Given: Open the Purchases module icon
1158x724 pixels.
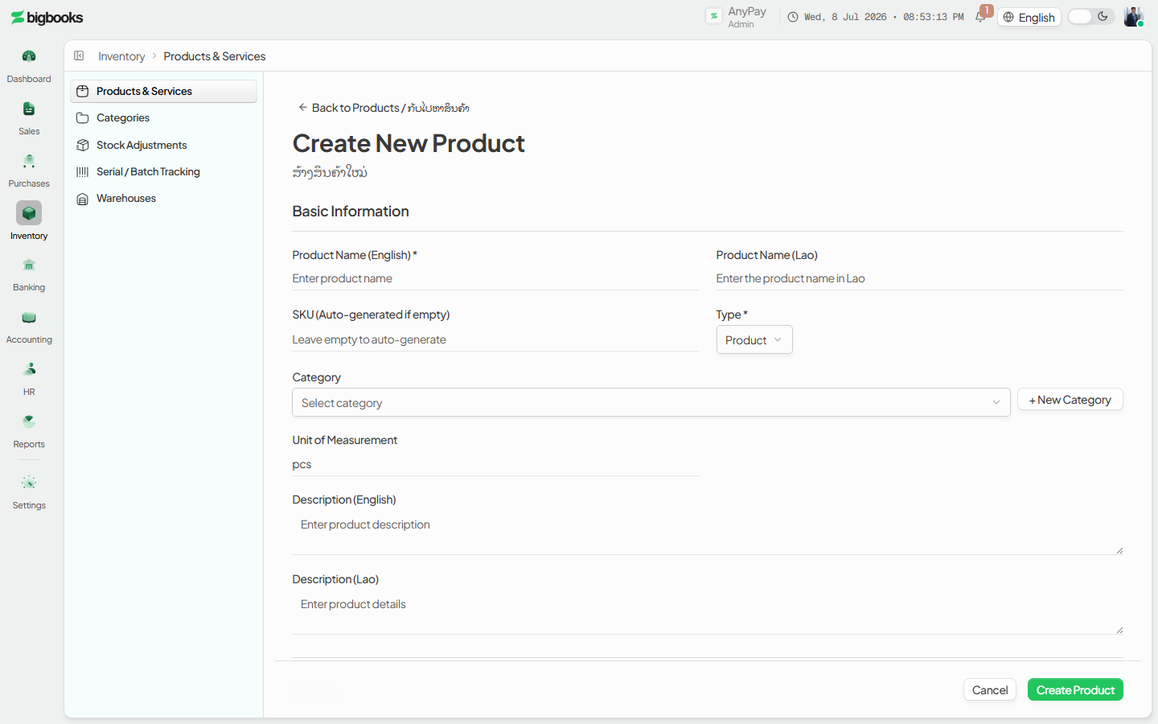Looking at the screenshot, I should click(29, 161).
